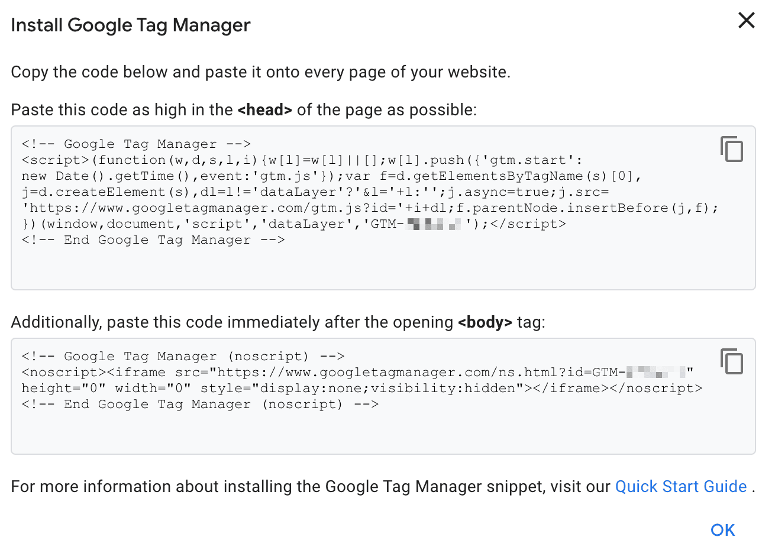Click the ns.html iframe source URL
775x550 pixels.
click(414, 372)
